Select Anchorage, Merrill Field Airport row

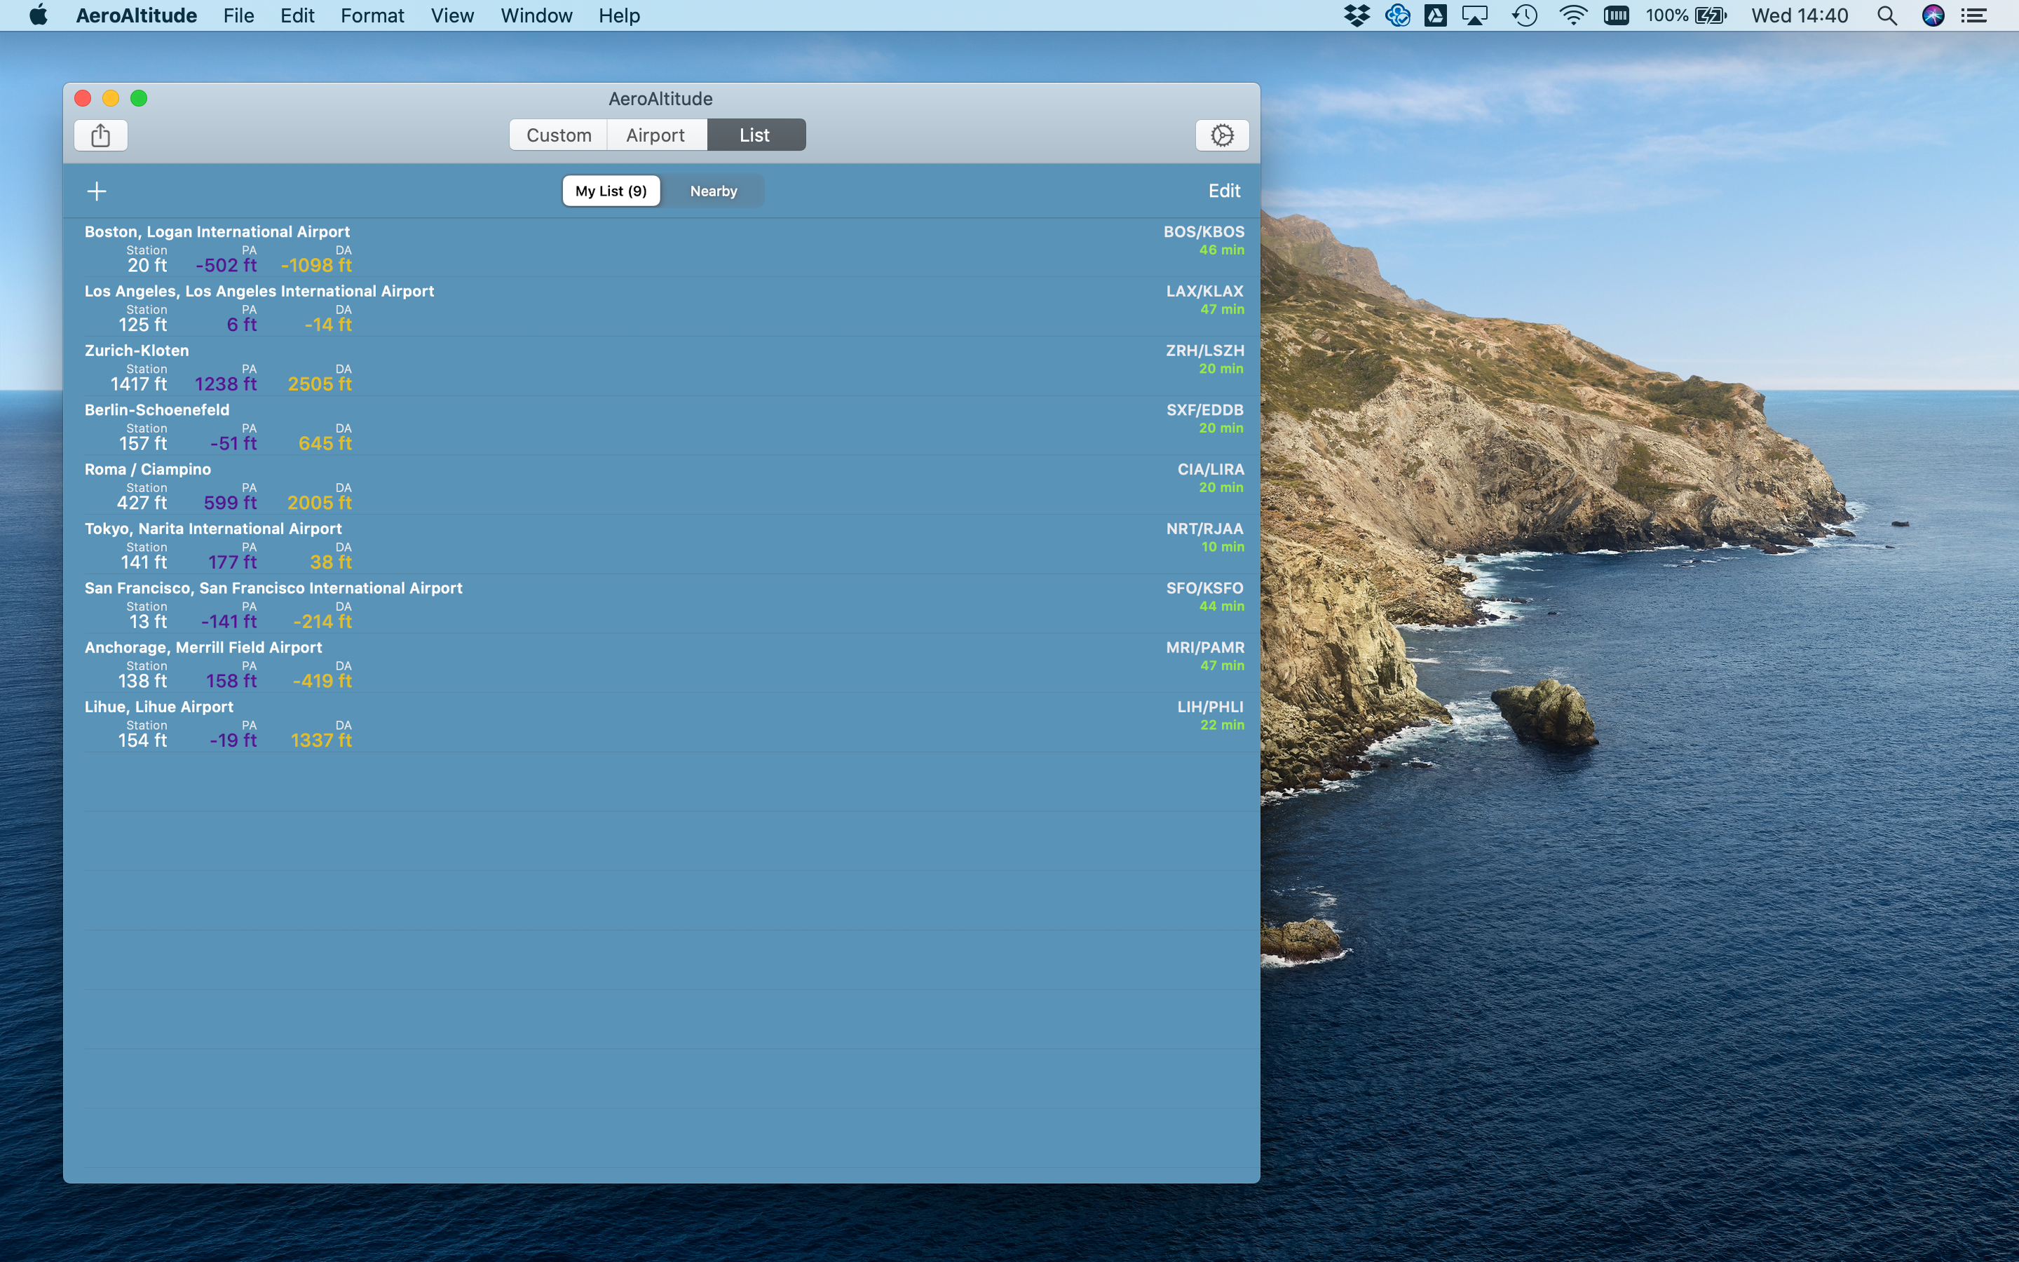[x=662, y=663]
